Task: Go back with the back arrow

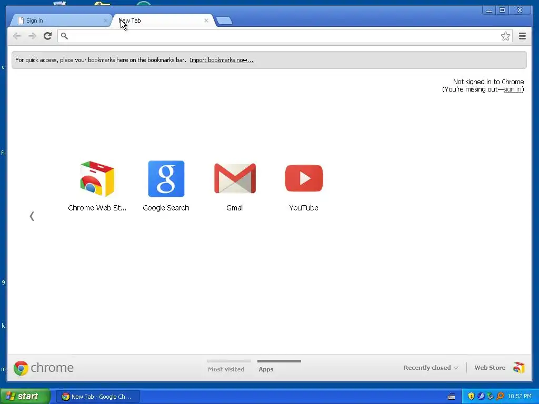Action: click(x=17, y=36)
